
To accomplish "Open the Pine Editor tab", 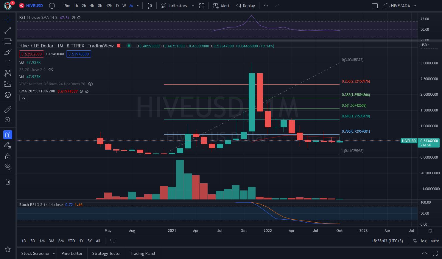I will pos(72,253).
